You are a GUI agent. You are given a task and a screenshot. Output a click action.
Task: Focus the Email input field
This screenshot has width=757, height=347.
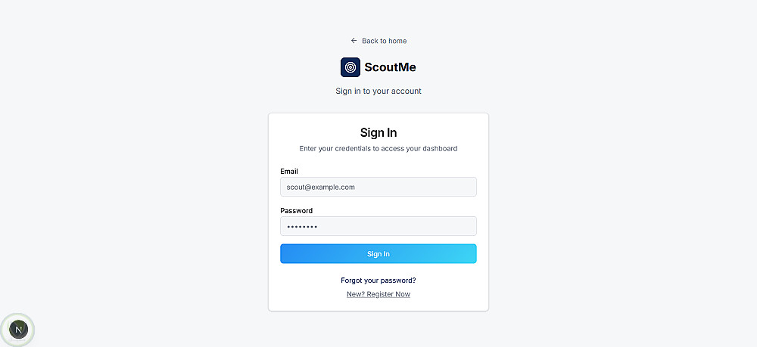[x=378, y=187]
